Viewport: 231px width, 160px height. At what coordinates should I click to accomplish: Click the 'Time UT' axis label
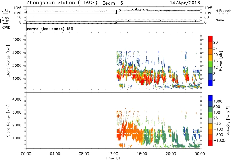pyautogui.click(x=113, y=158)
